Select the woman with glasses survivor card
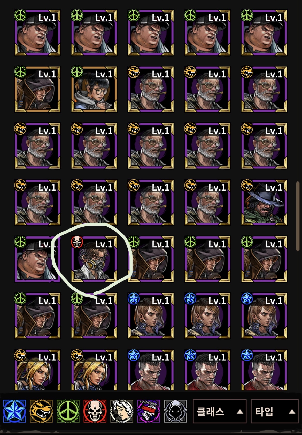Screen dimensions: 302x435 94,89
